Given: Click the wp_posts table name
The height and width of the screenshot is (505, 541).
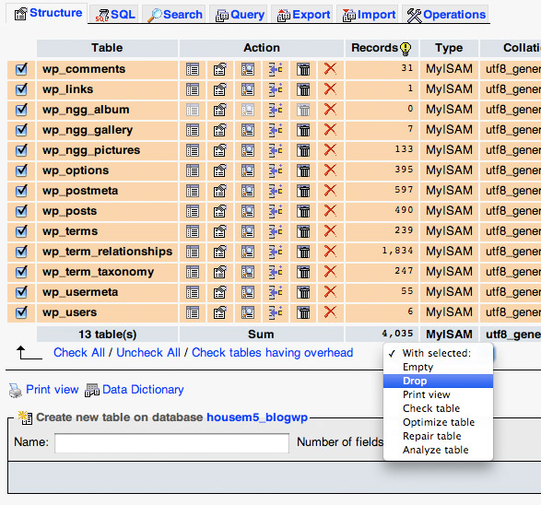Looking at the screenshot, I should click(x=70, y=211).
